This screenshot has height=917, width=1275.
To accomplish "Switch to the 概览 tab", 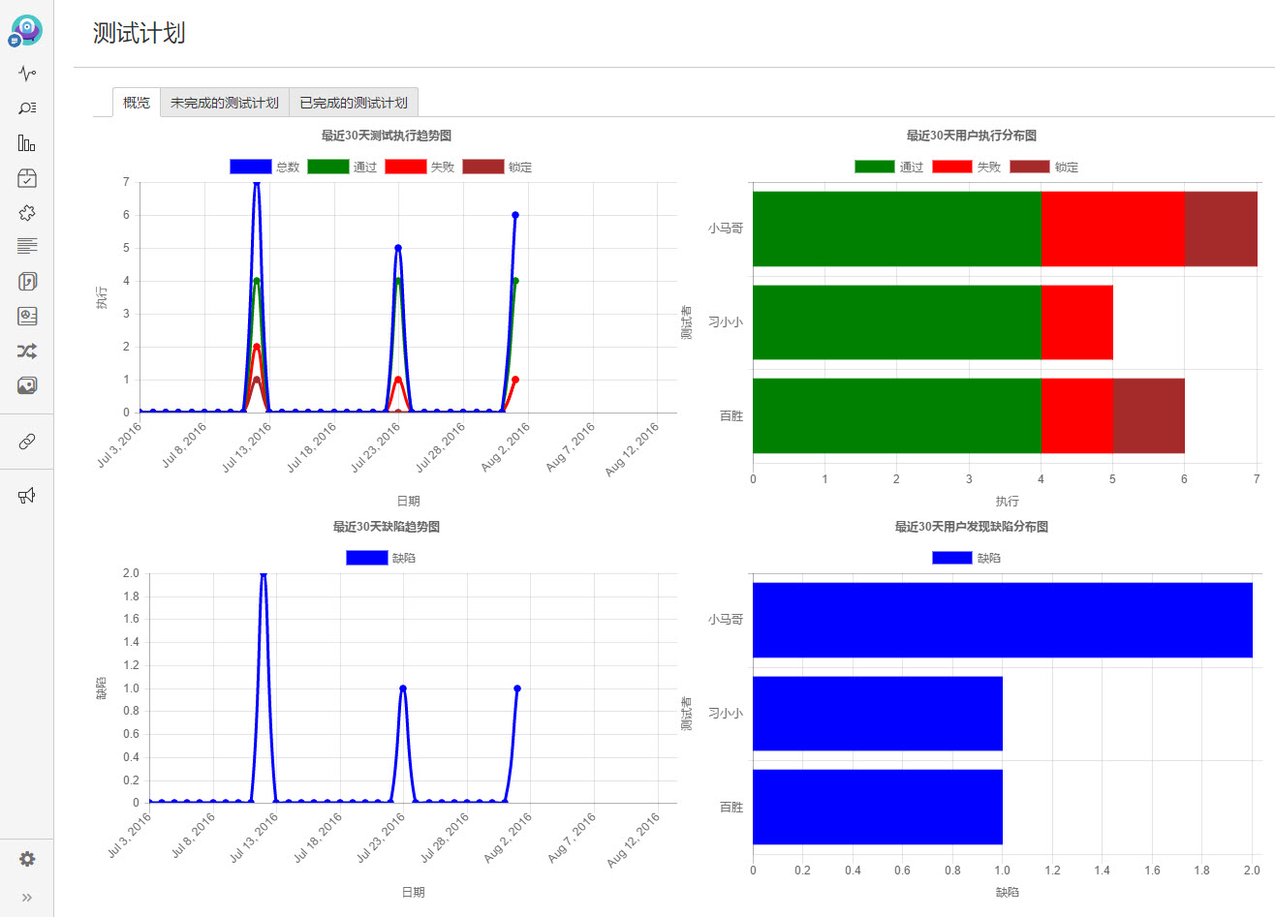I will [x=137, y=103].
